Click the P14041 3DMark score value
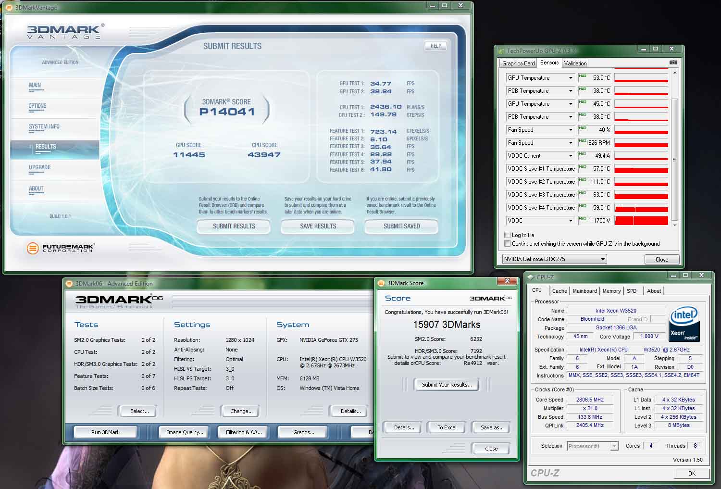This screenshot has height=489, width=721. pos(227,112)
